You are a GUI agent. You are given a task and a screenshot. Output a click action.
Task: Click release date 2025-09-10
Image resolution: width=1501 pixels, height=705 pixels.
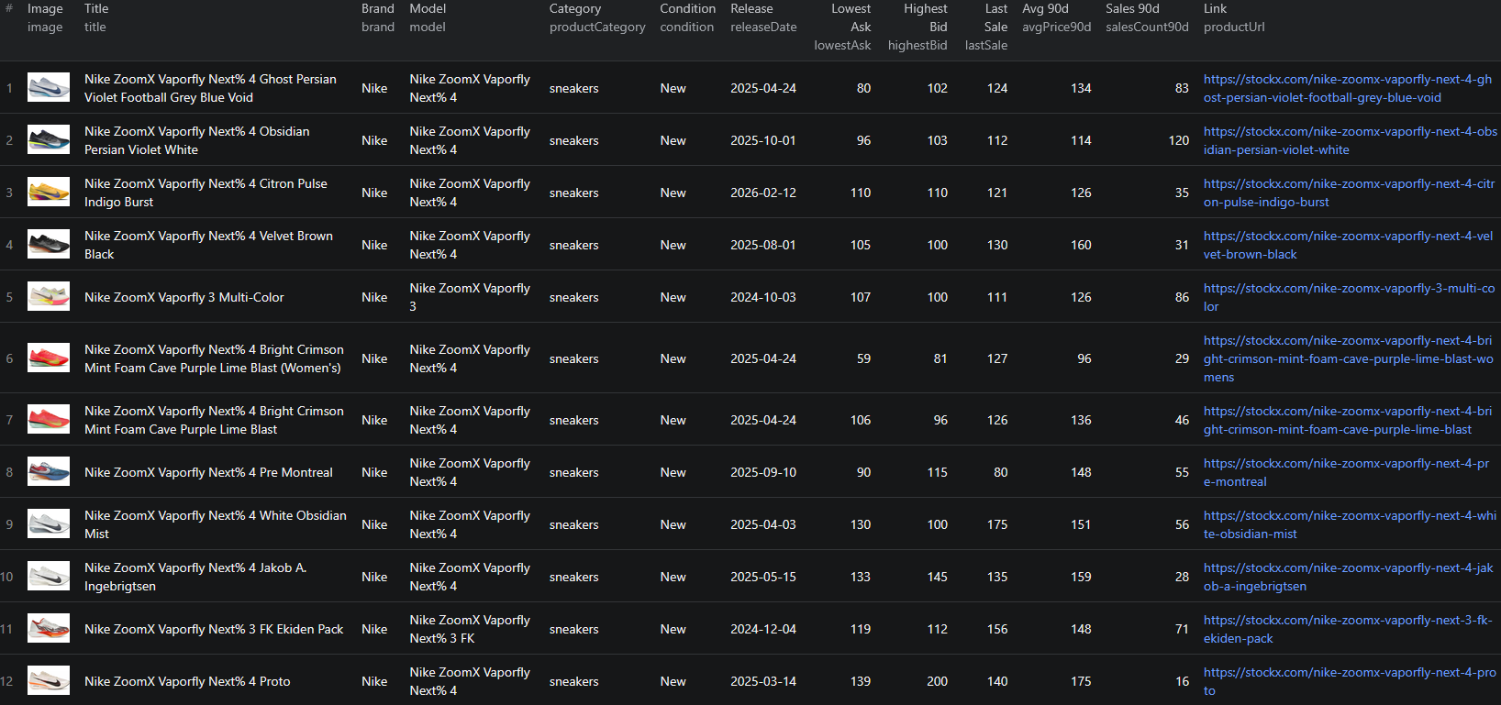[x=763, y=472]
